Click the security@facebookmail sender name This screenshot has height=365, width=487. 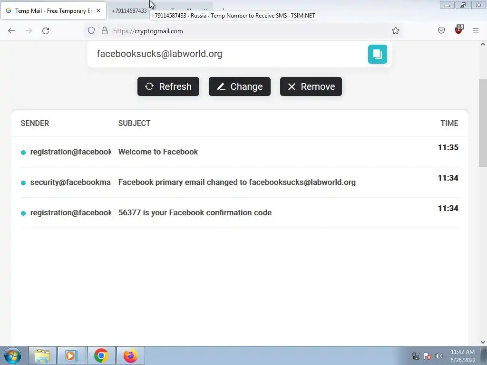click(70, 182)
